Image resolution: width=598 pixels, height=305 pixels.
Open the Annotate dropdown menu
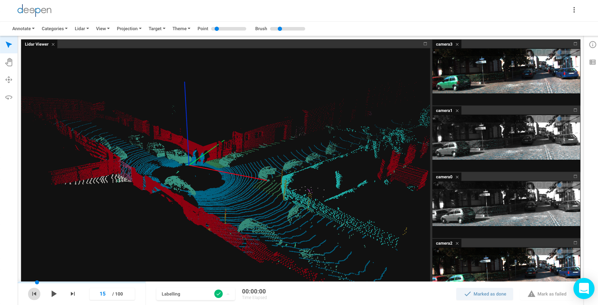pos(23,29)
